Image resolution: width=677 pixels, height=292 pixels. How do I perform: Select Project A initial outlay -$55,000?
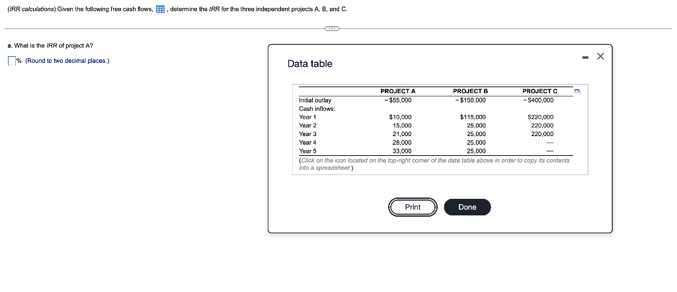coord(397,100)
